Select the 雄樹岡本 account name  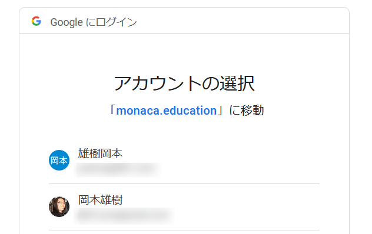100,153
